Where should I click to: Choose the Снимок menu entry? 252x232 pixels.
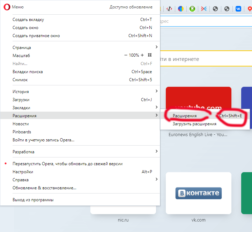click(80, 80)
